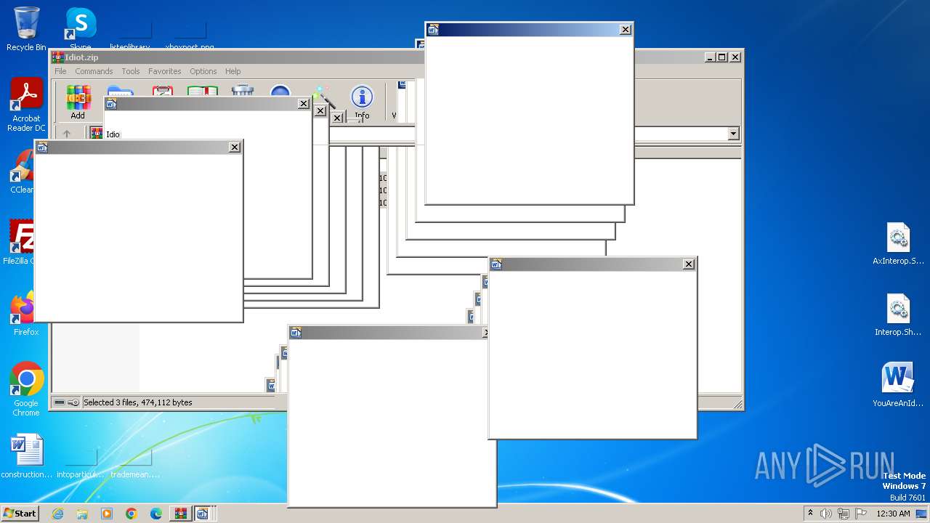Click the Find blue circle icon in WinRAR
Viewport: 930px width, 523px height.
[280, 90]
